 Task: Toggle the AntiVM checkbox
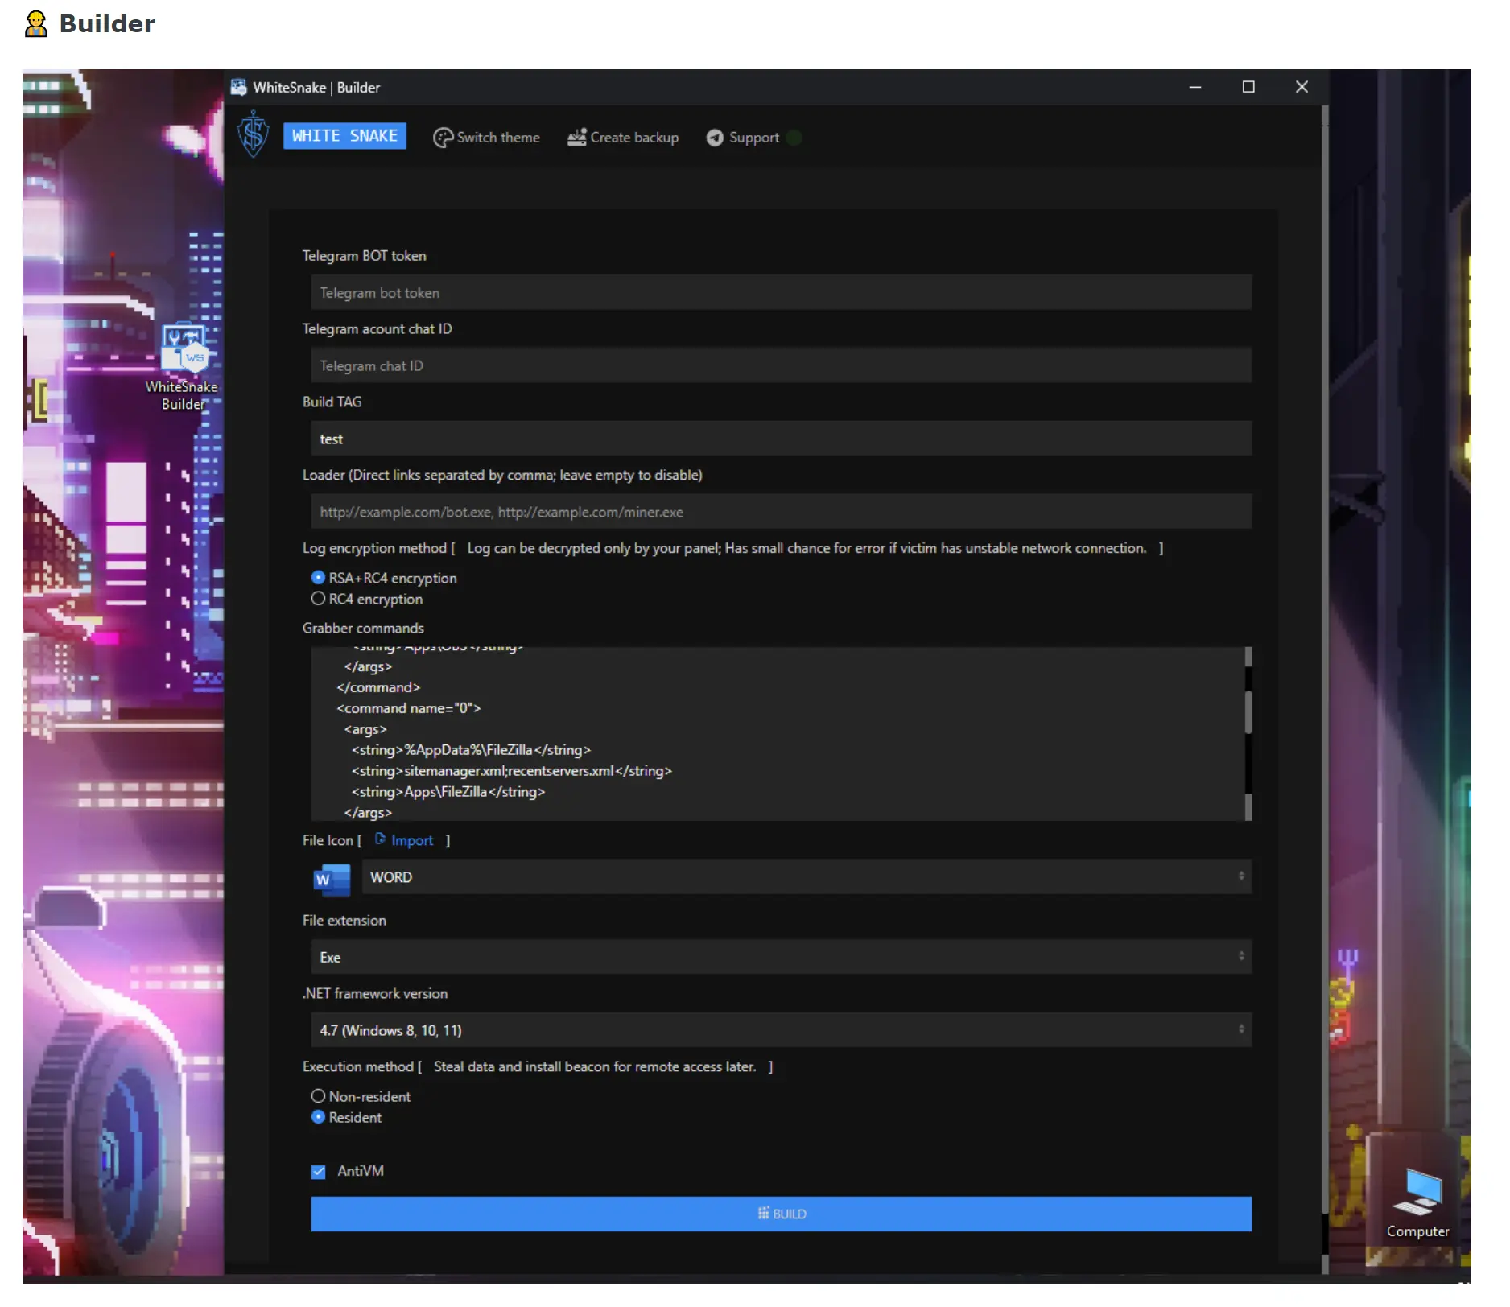319,1172
